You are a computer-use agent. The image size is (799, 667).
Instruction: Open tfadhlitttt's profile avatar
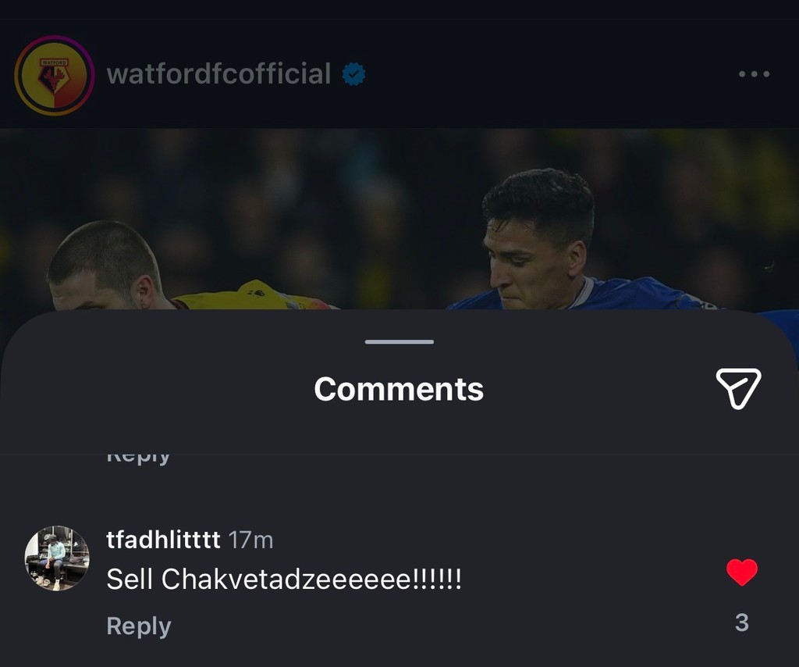click(57, 558)
